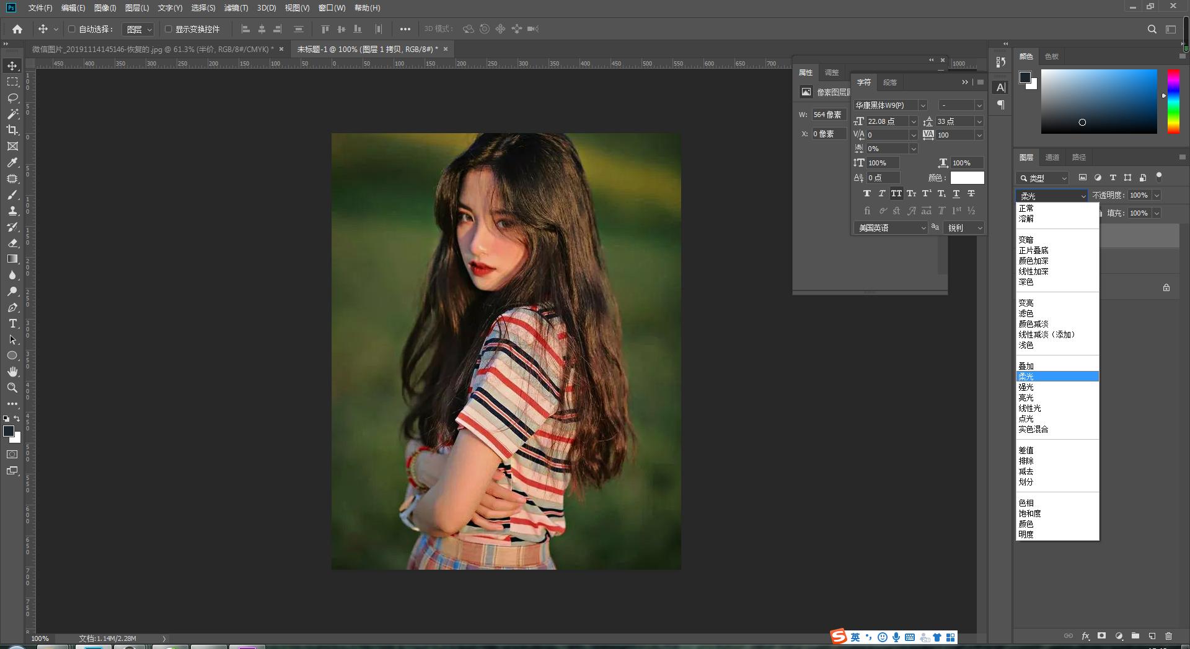Viewport: 1190px width, 649px height.
Task: Toggle the faux bold text style button
Action: [x=866, y=194]
